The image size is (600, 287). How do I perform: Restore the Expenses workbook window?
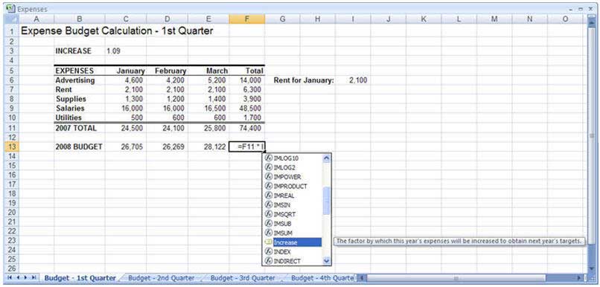[581, 9]
